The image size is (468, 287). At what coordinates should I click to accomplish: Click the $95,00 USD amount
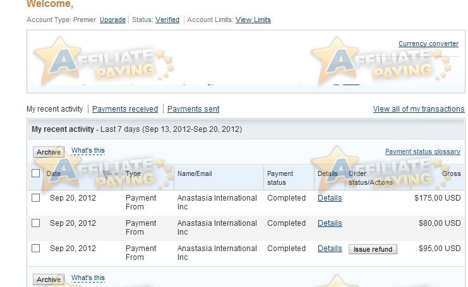(440, 249)
